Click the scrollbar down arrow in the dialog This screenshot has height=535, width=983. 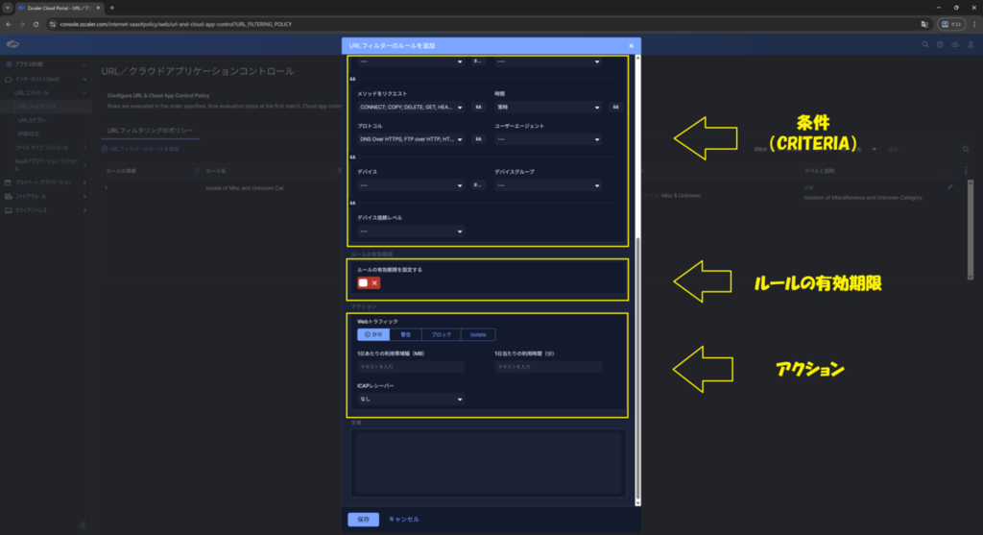(638, 502)
